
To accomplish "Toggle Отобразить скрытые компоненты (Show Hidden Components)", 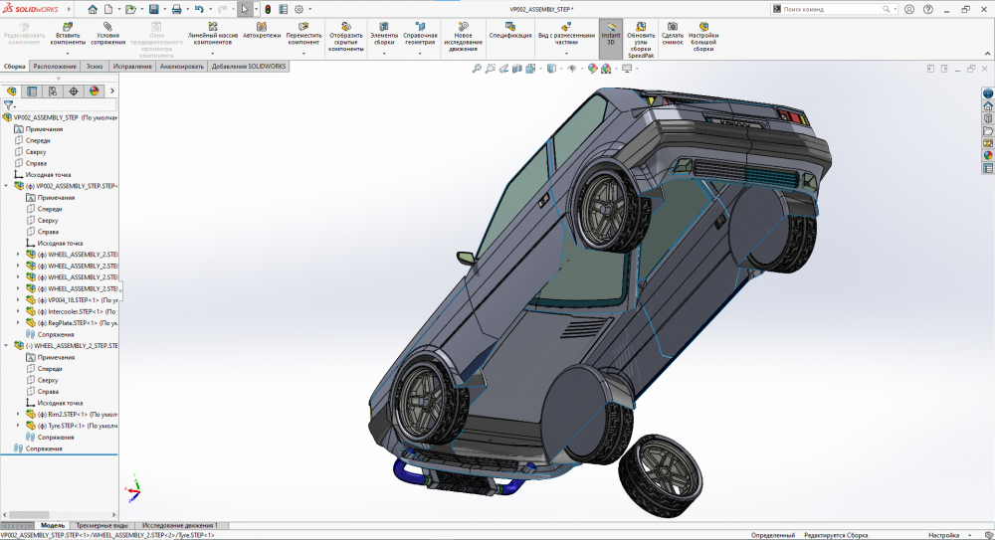I will 348,27.
